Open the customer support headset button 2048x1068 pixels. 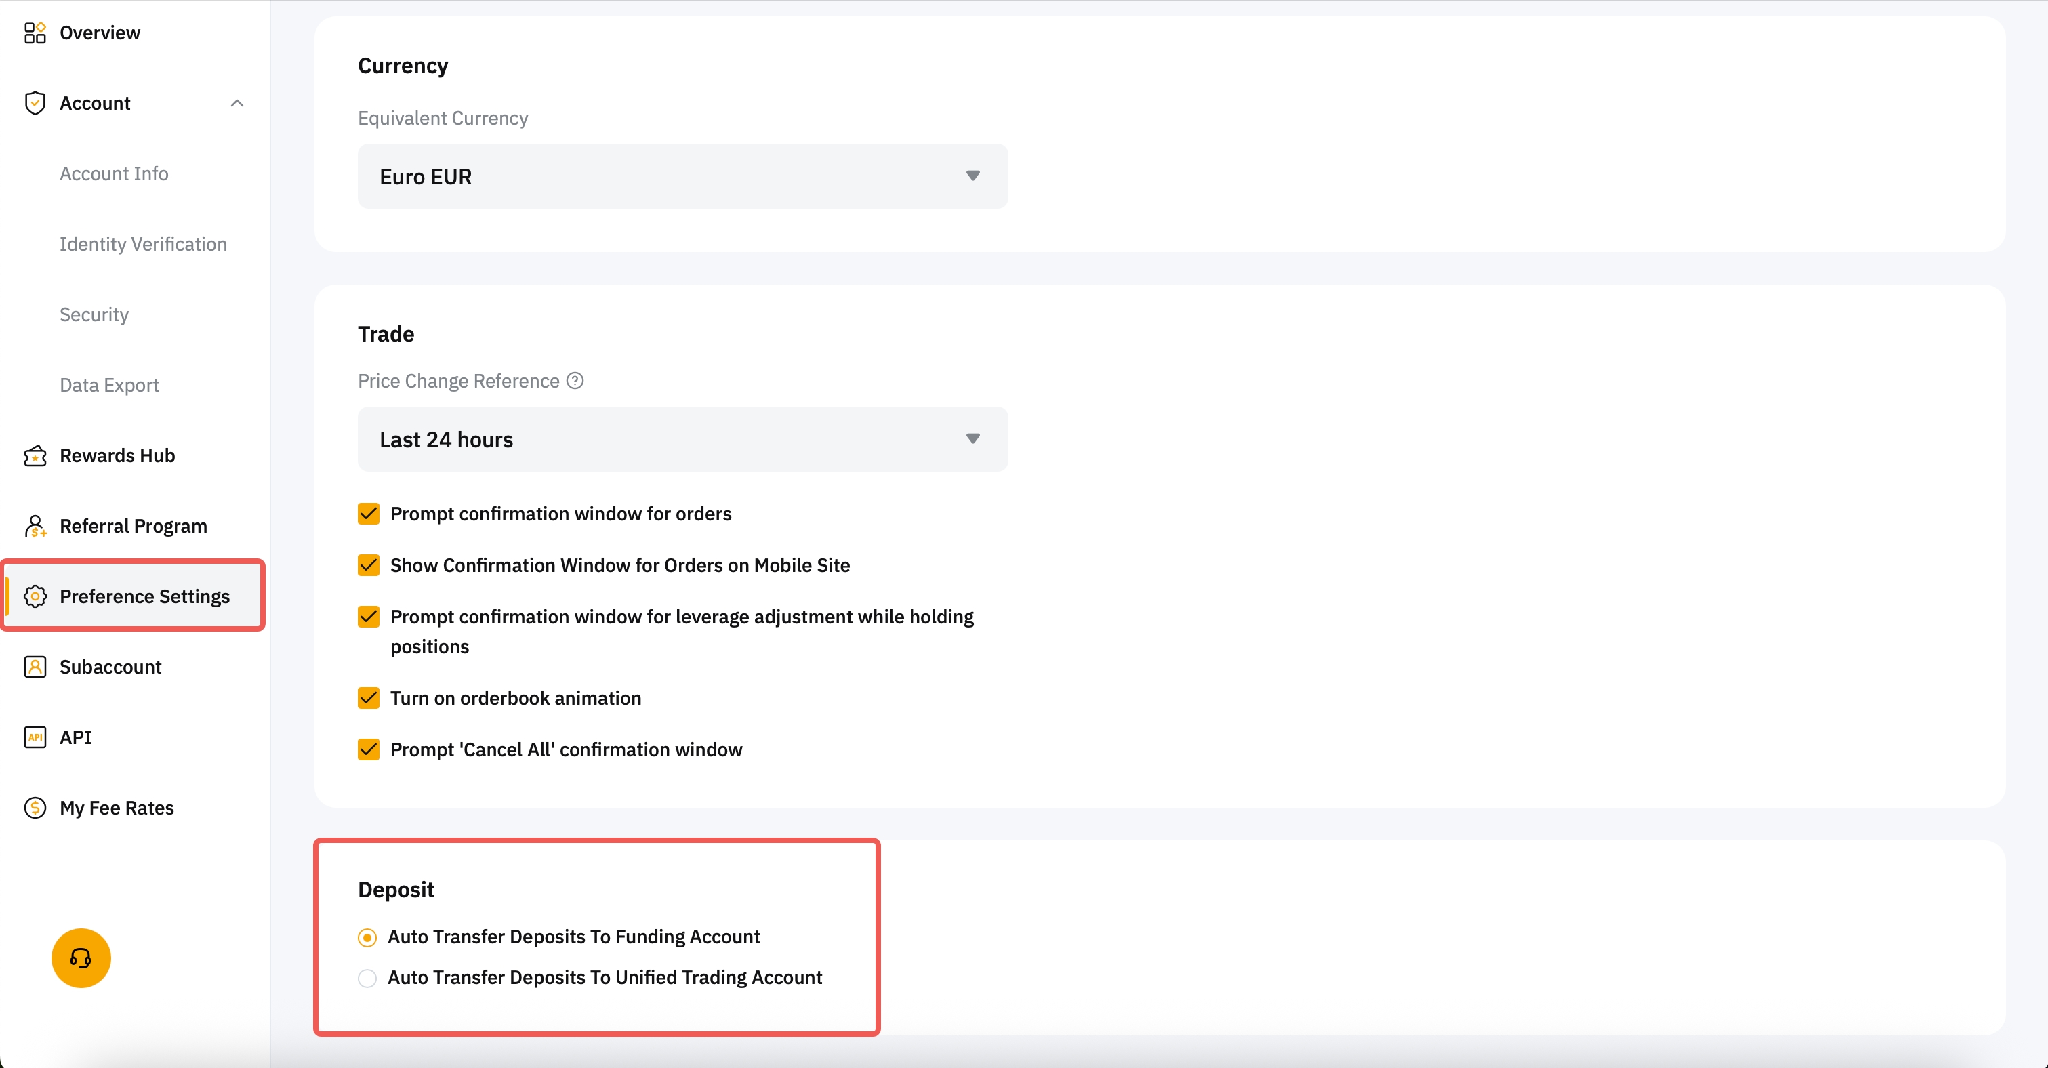[81, 958]
